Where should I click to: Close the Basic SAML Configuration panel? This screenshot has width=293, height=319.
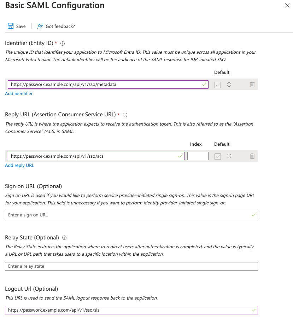coord(287,5)
